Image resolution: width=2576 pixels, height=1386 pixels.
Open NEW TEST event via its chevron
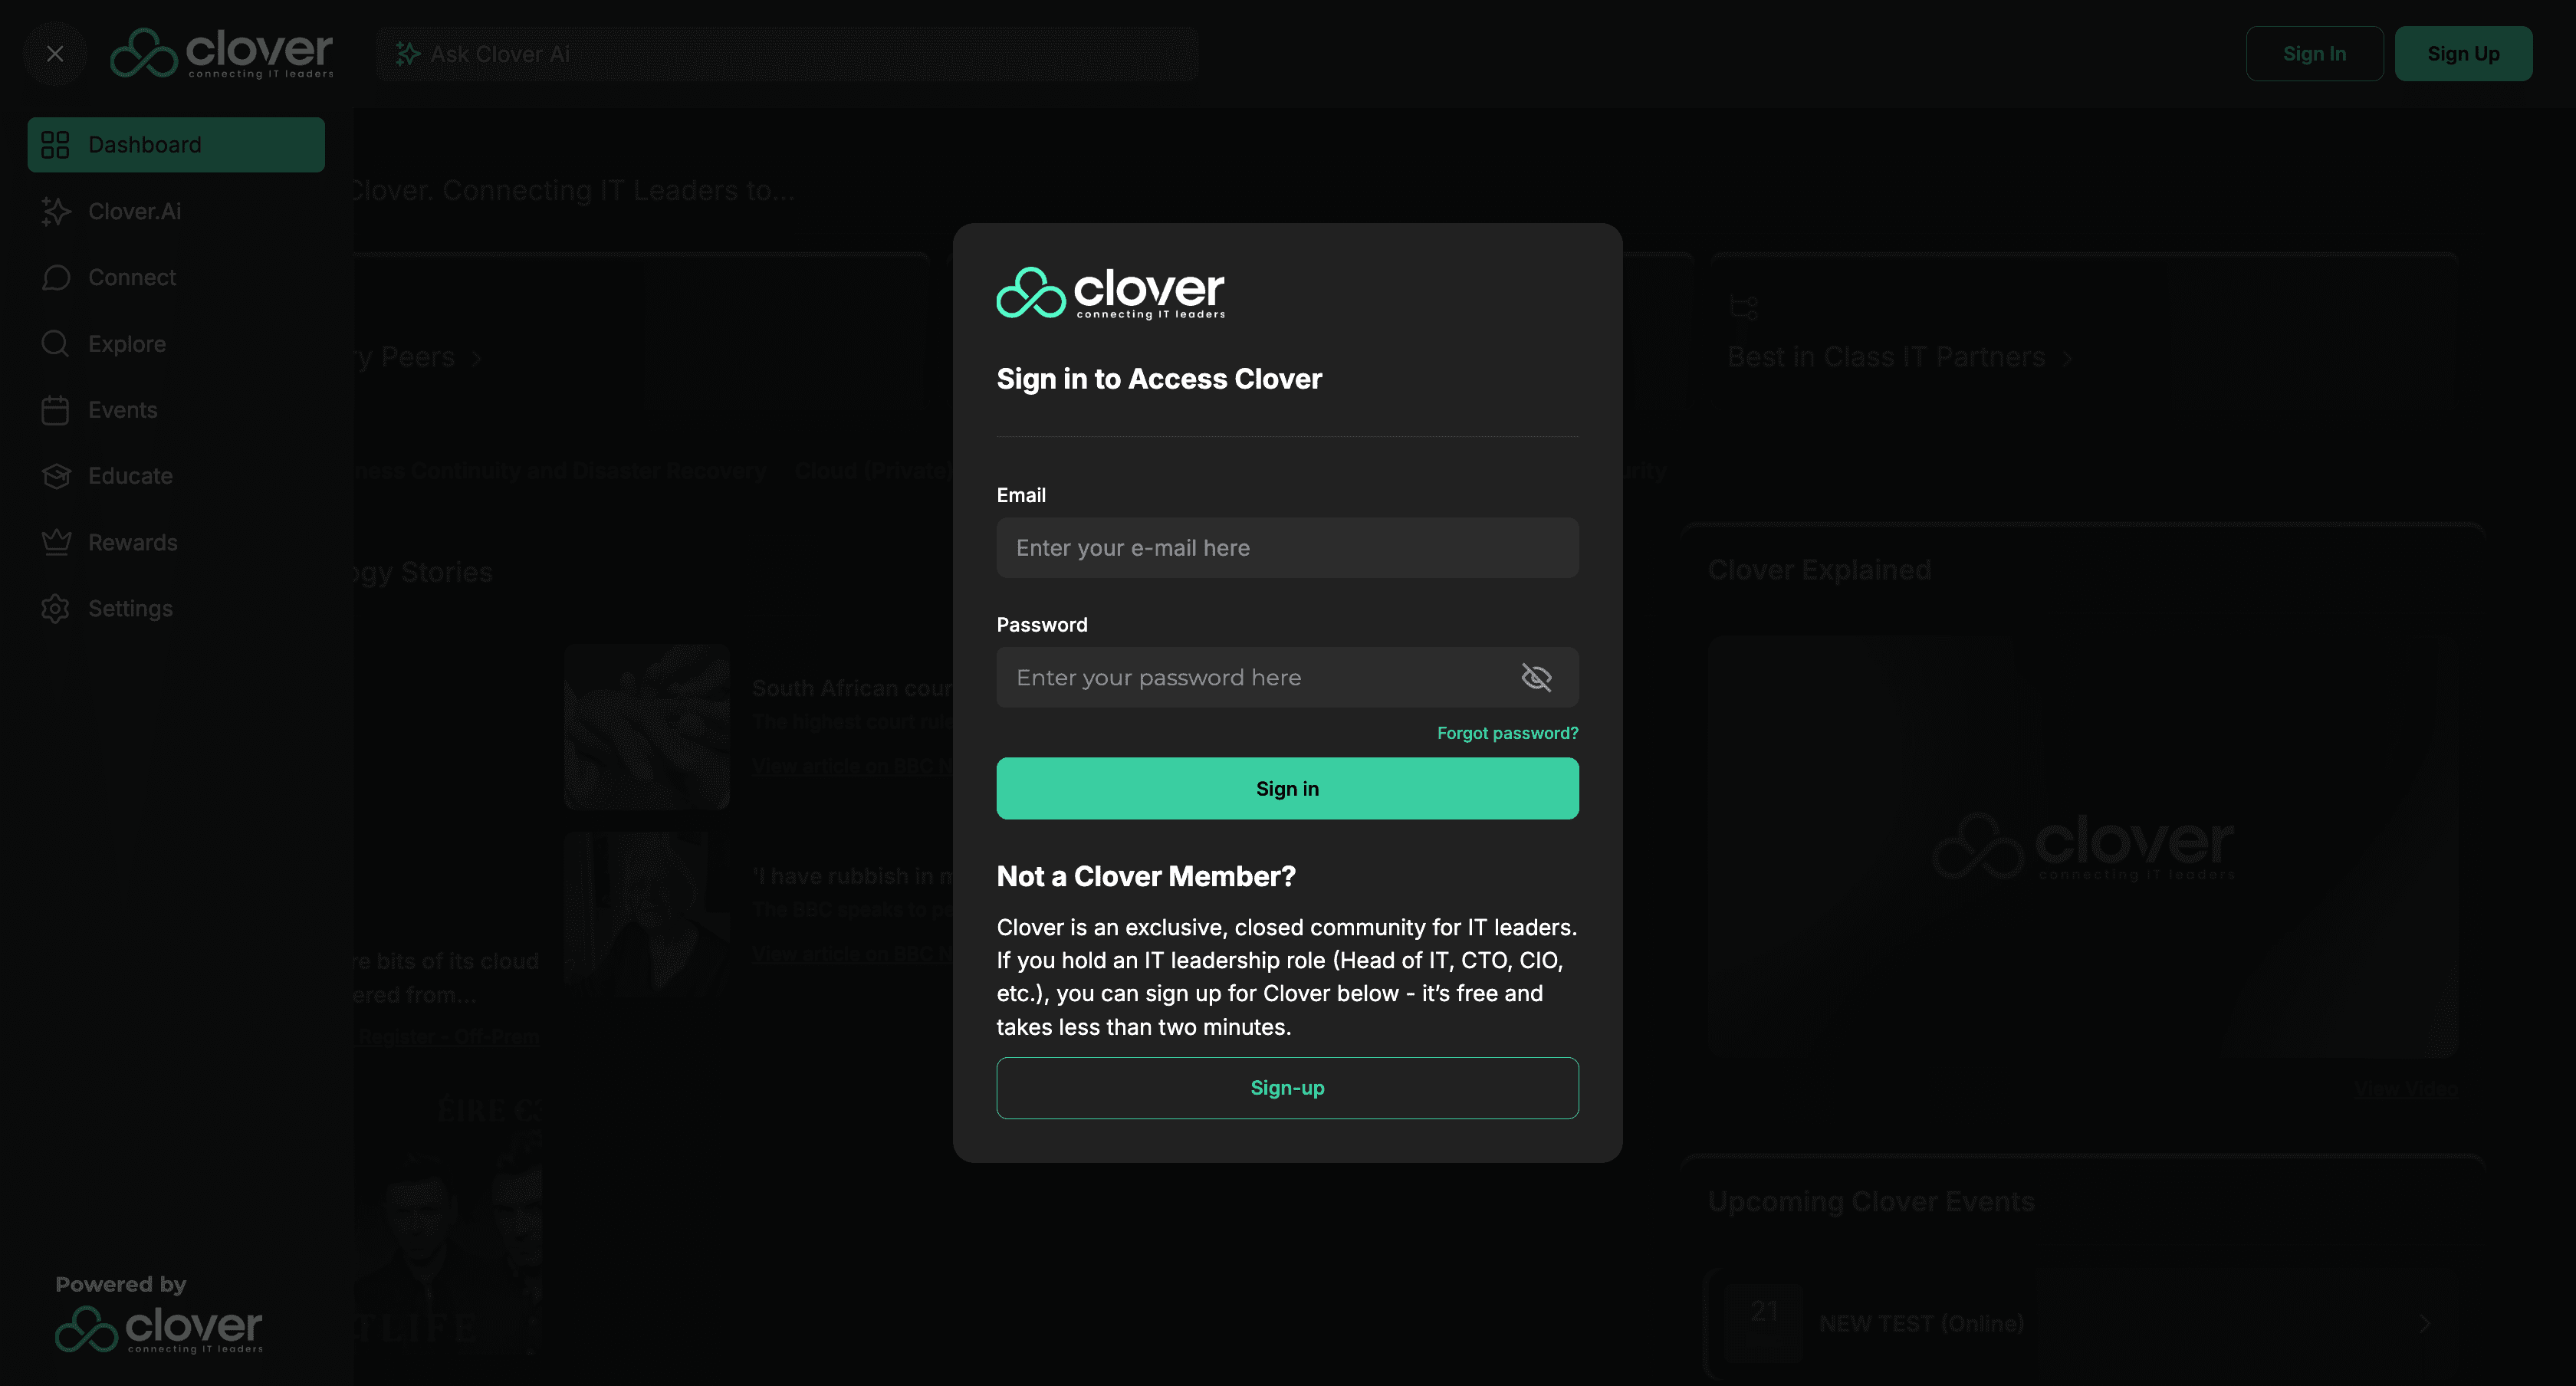click(x=2424, y=1324)
